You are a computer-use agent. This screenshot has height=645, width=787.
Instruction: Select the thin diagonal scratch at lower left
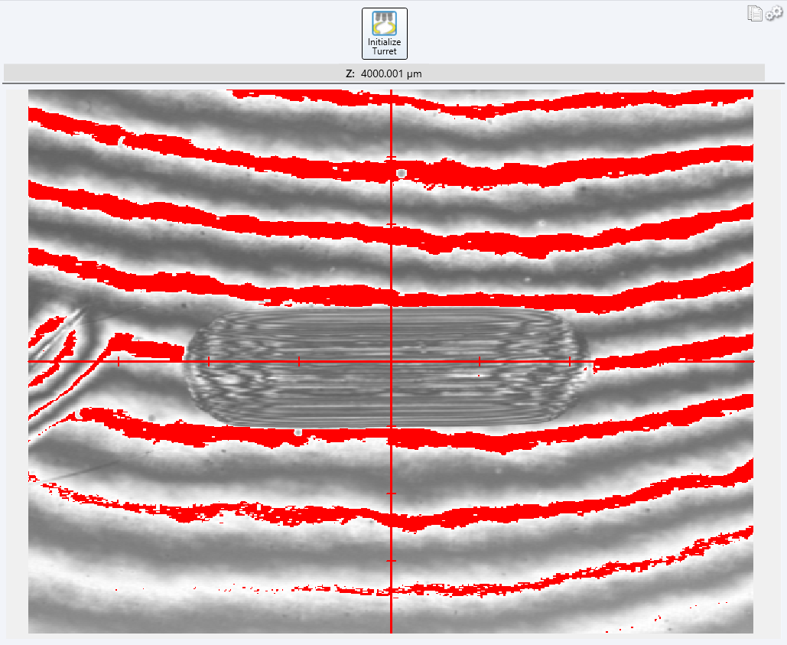point(84,468)
